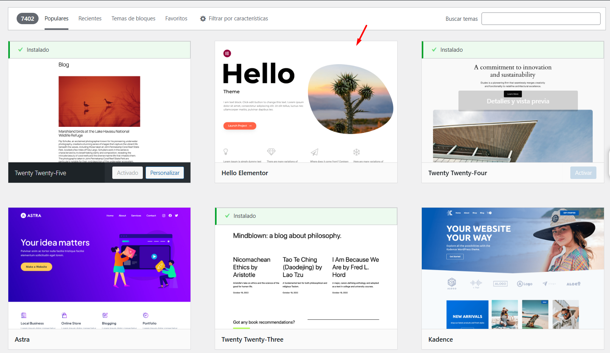Click Launch Project button in Hello preview

click(240, 126)
